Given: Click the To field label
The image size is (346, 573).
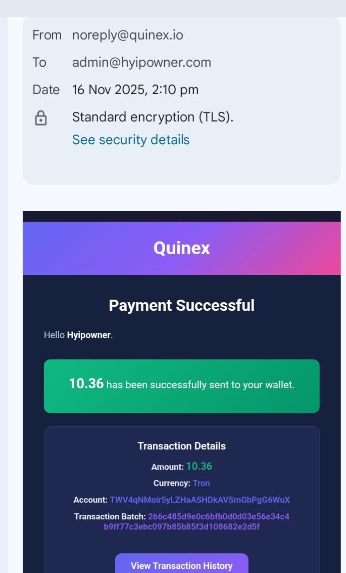Looking at the screenshot, I should pyautogui.click(x=39, y=62).
